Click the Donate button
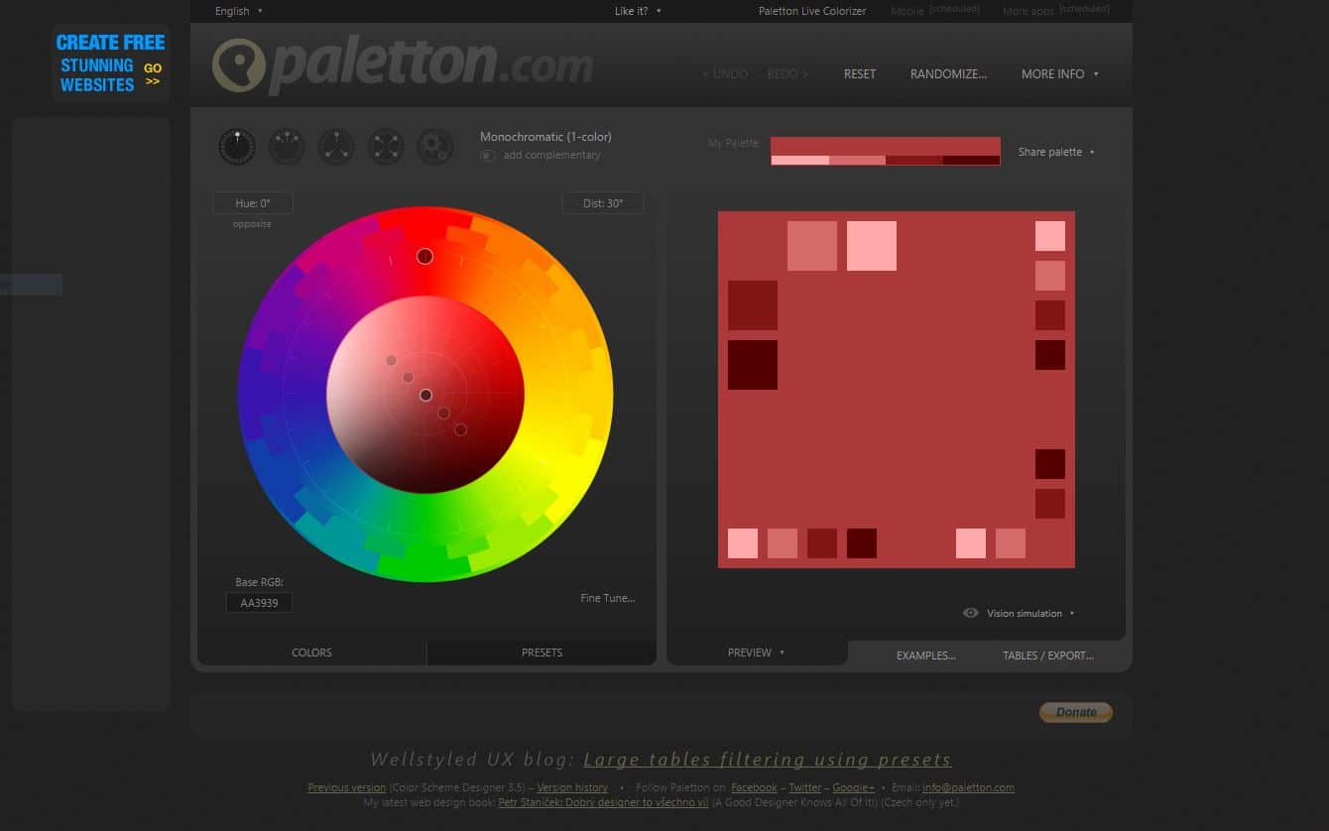The height and width of the screenshot is (831, 1329). pos(1076,712)
